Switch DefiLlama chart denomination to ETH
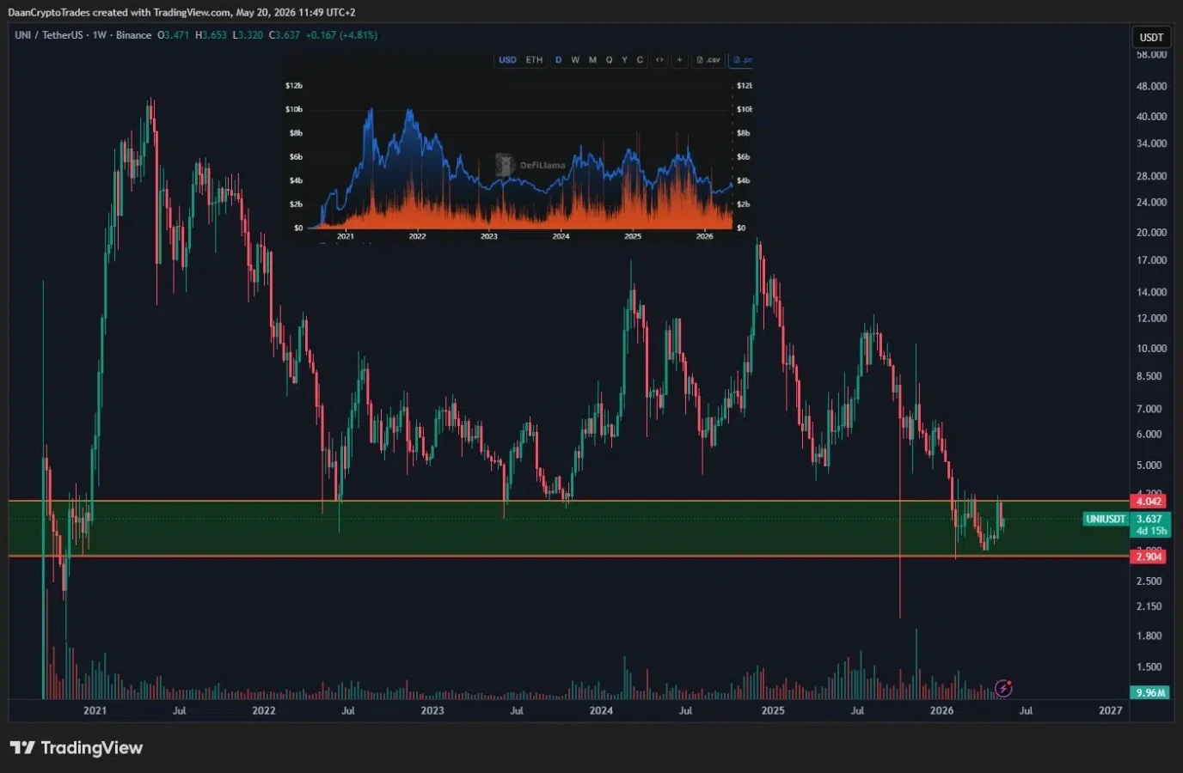 [534, 60]
